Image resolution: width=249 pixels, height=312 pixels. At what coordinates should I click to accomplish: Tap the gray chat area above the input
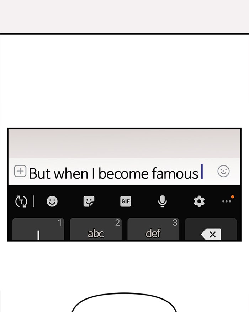point(124,144)
